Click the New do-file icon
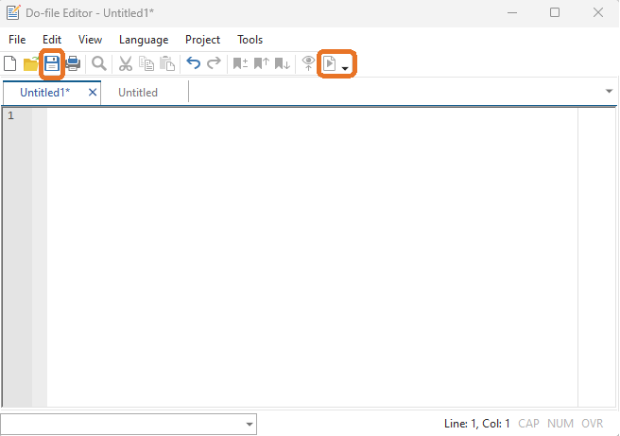 (x=10, y=64)
